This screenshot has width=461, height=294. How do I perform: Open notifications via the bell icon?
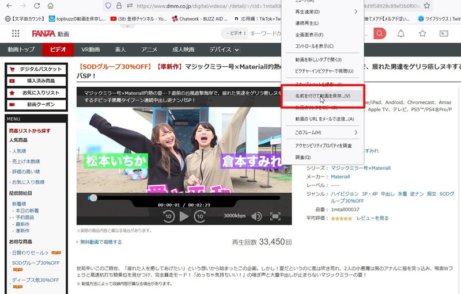(x=400, y=33)
